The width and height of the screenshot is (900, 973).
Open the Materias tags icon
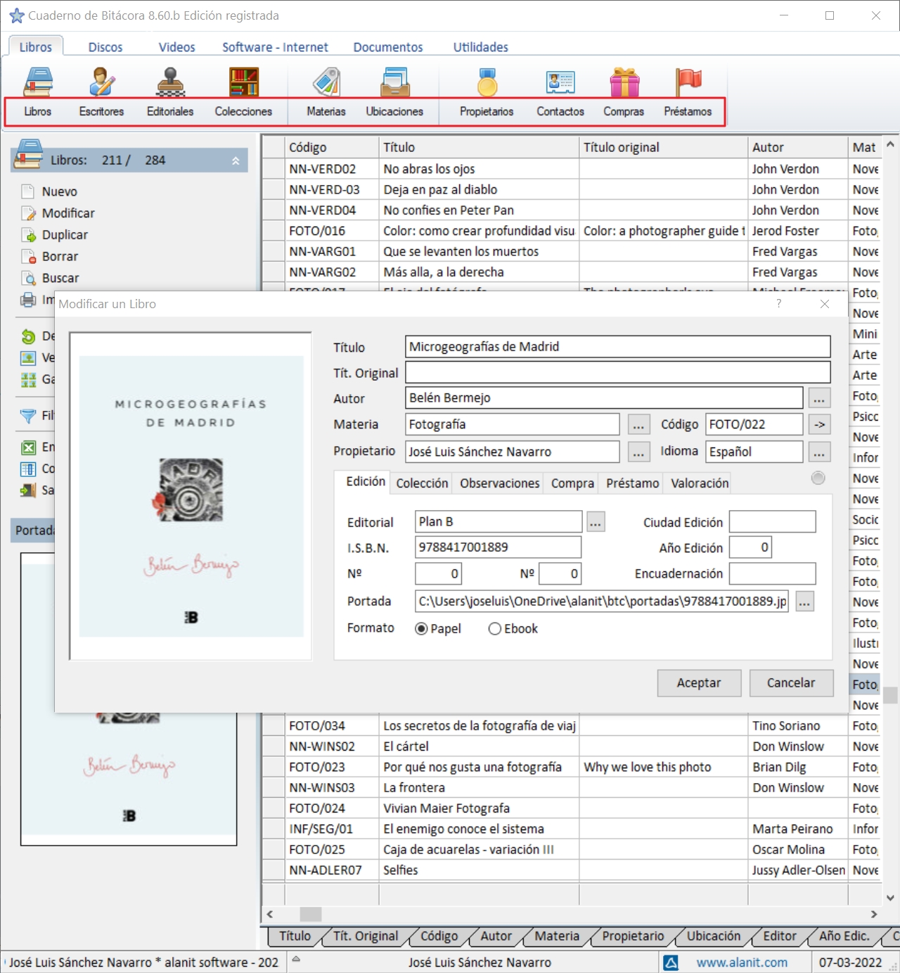pos(326,82)
